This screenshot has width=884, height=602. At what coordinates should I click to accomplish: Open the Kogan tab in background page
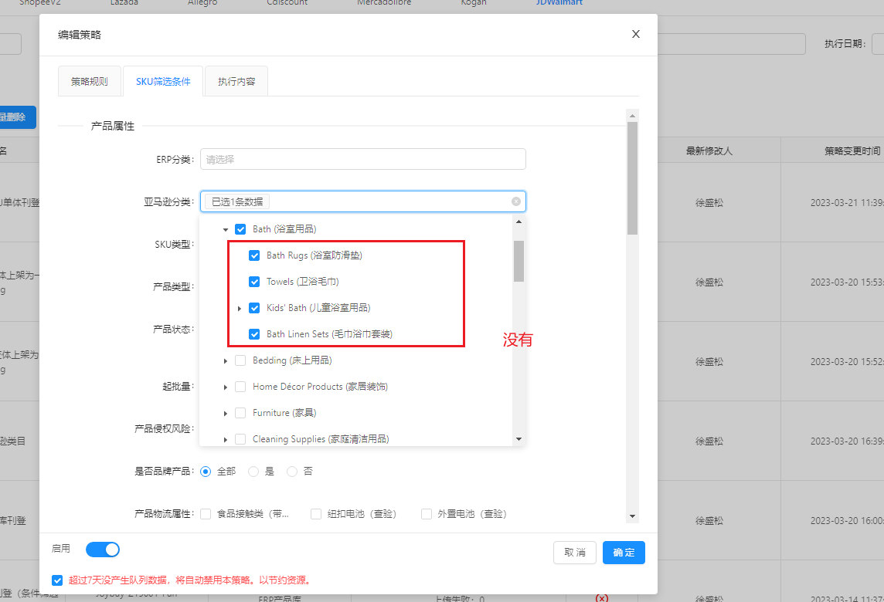point(474,3)
